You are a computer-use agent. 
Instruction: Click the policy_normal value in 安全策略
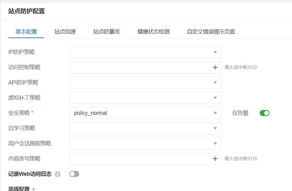tap(91, 113)
